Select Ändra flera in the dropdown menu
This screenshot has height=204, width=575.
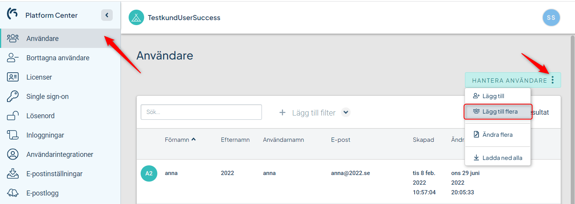coord(498,135)
